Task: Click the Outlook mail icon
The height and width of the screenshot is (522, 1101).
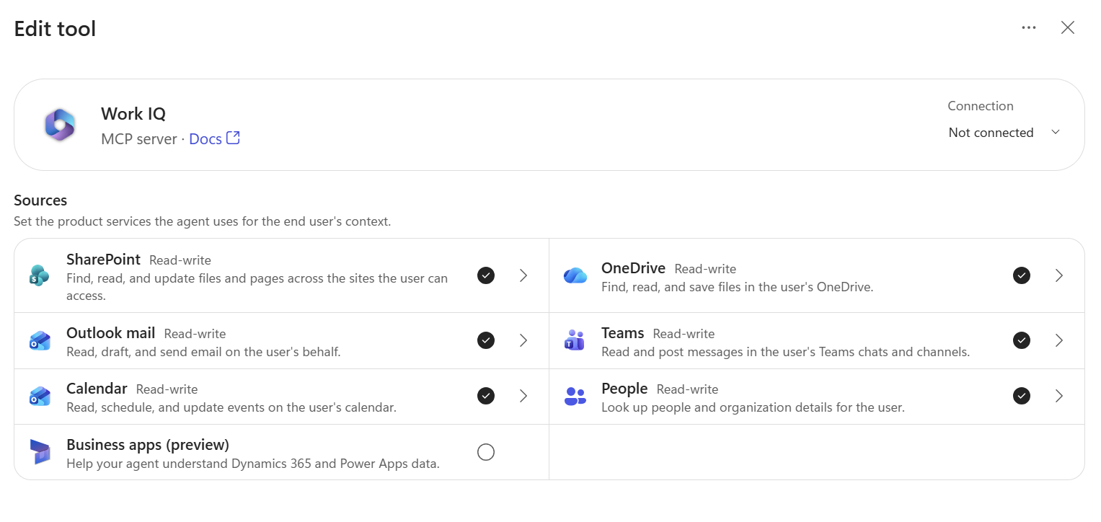Action: 40,340
